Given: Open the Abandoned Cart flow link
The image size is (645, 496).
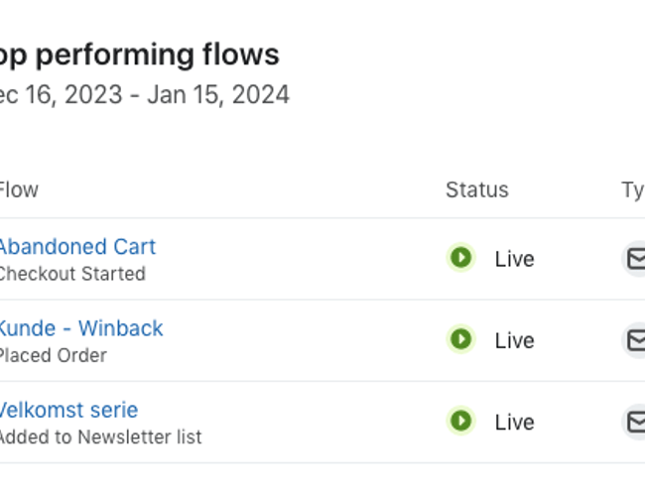Looking at the screenshot, I should (76, 247).
